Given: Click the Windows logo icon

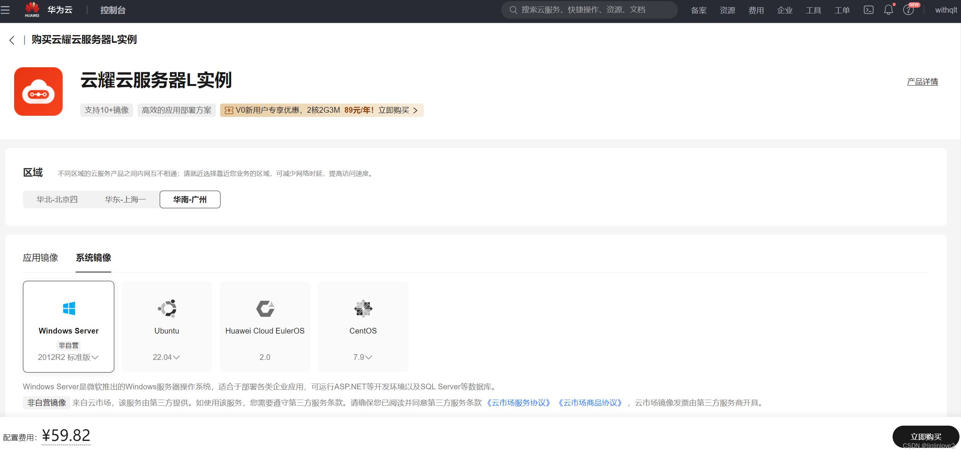Looking at the screenshot, I should pos(69,308).
